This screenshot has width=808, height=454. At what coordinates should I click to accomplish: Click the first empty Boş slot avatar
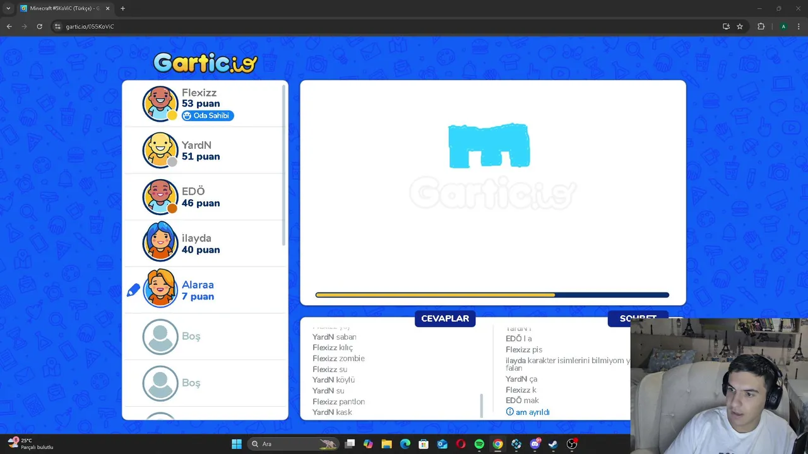pyautogui.click(x=160, y=337)
